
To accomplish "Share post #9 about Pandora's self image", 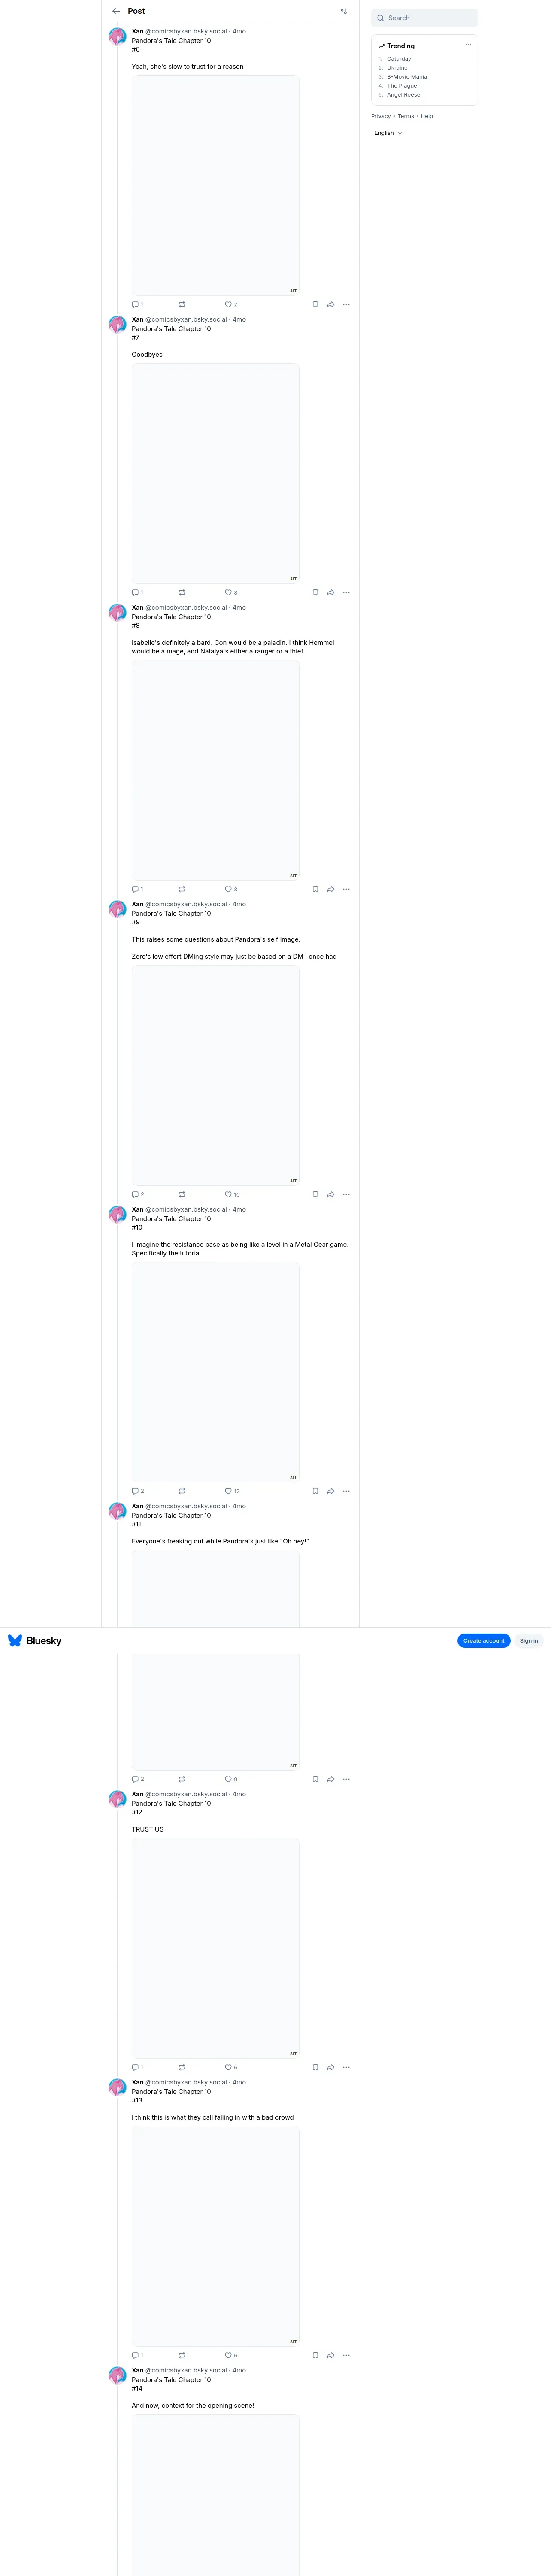I will point(331,1194).
